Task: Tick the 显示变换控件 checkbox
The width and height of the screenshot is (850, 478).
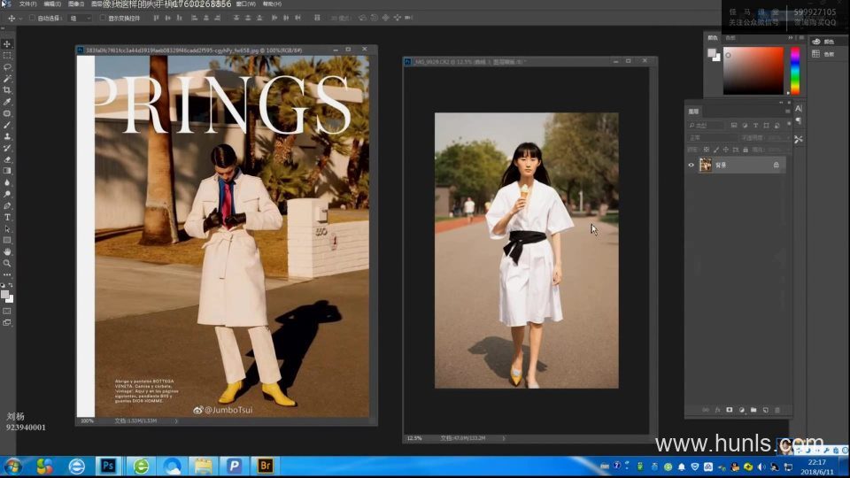Action: pyautogui.click(x=102, y=18)
